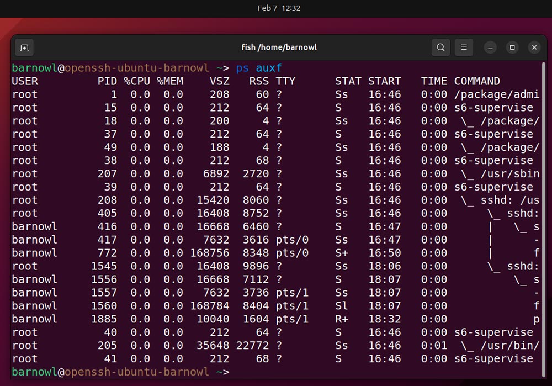Click the COMMAND column header
Screen dimensions: 552x386
click(x=477, y=81)
